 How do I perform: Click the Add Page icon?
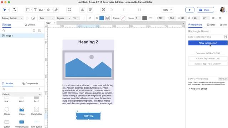[x=34, y=31]
